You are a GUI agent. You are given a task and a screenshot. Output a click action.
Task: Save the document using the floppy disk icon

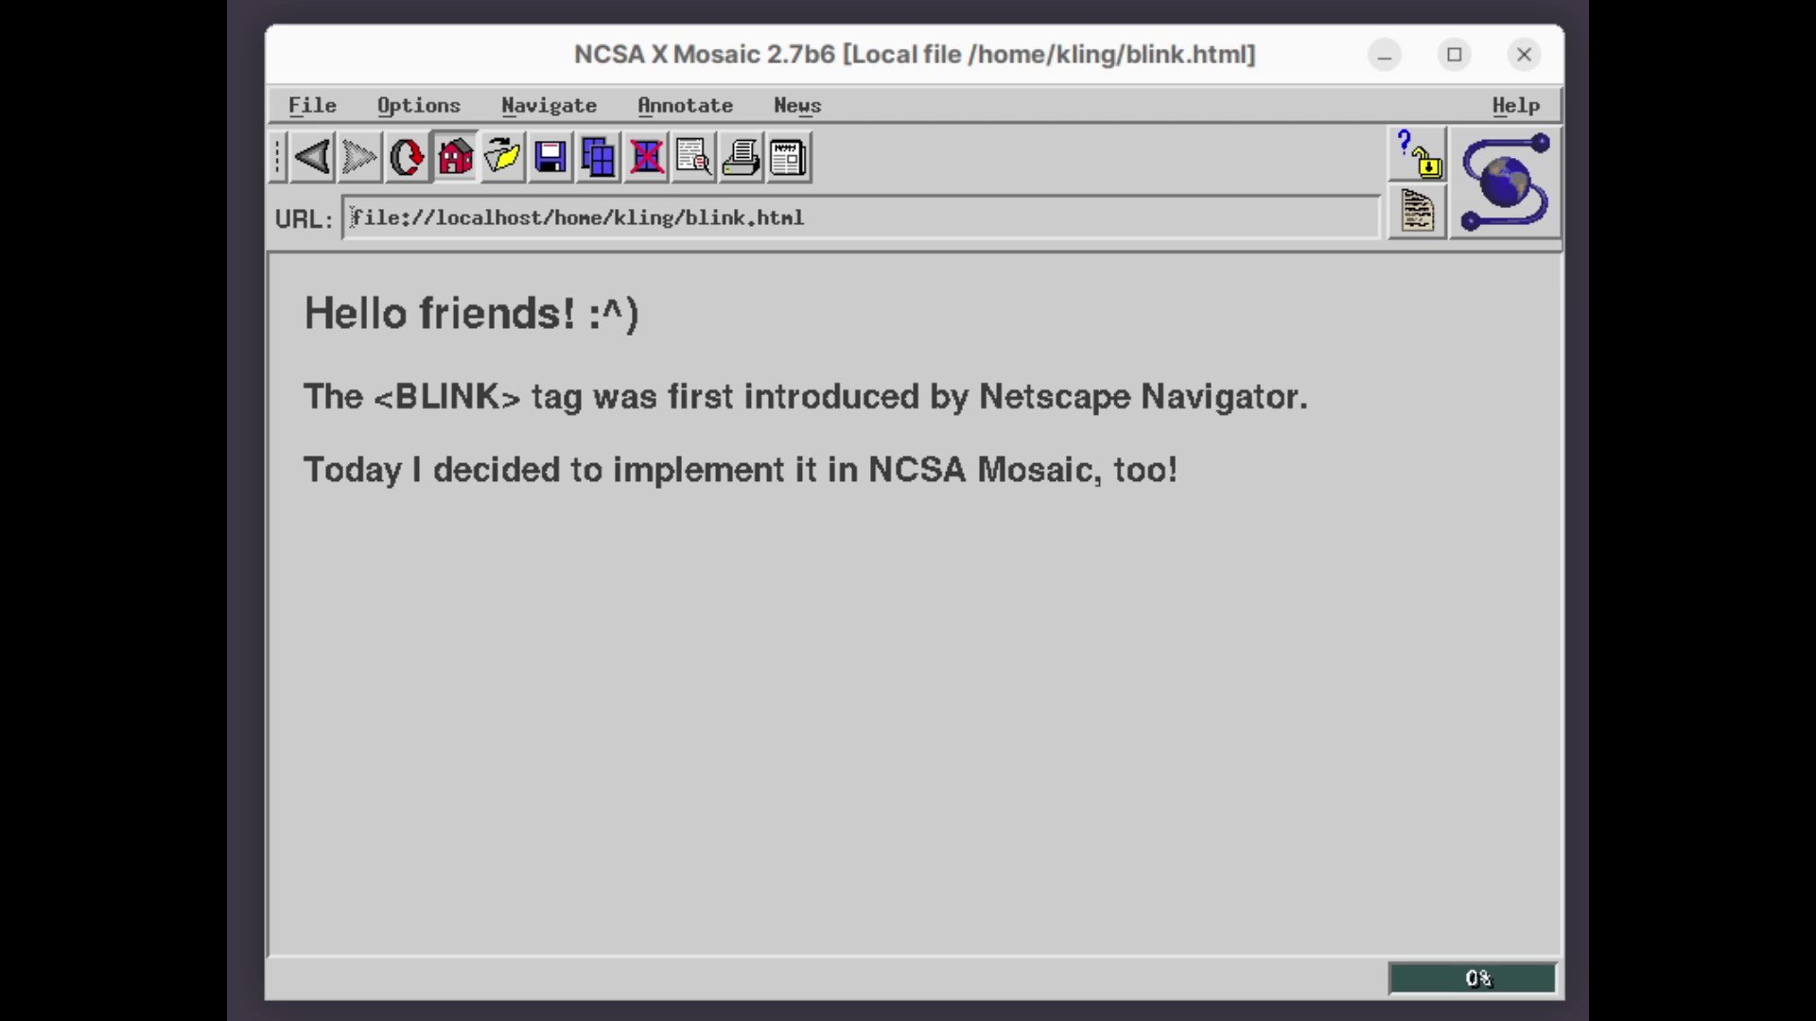click(x=550, y=157)
